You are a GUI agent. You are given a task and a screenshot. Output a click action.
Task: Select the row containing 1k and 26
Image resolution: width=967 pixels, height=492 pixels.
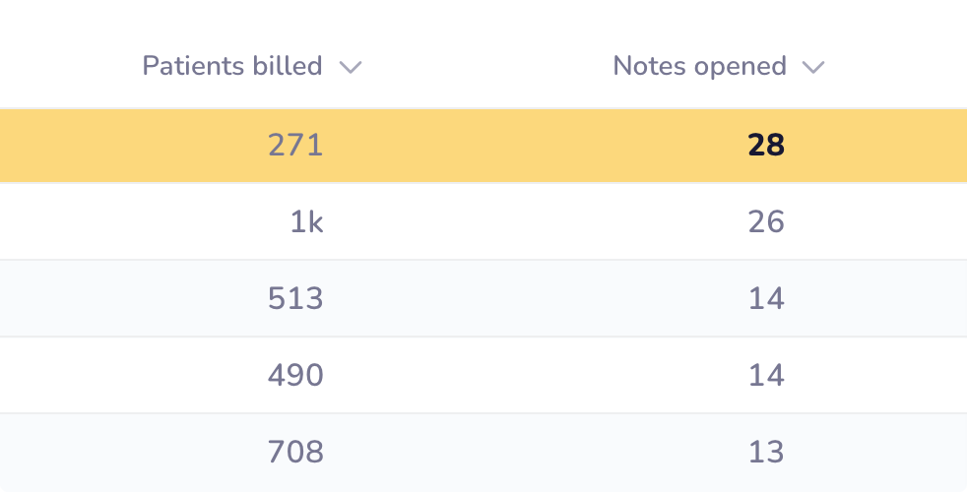pyautogui.click(x=532, y=222)
